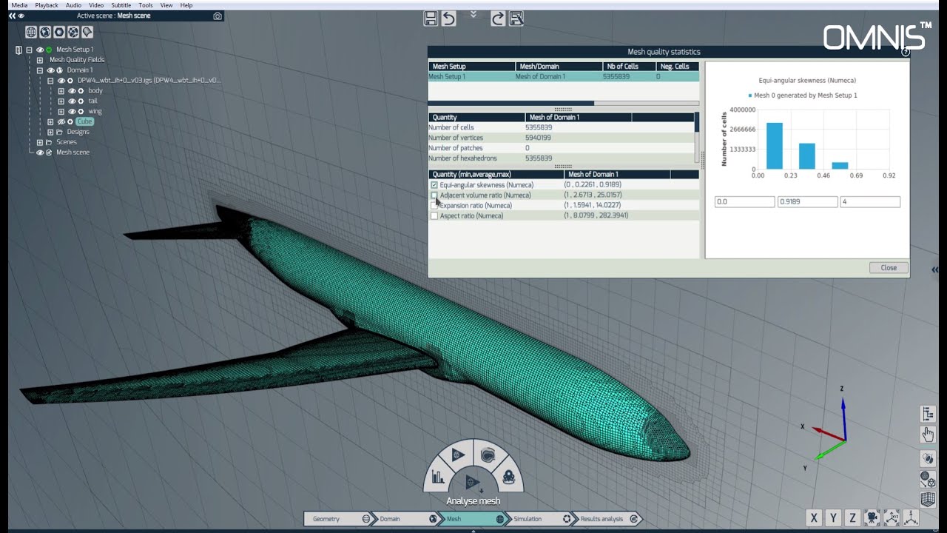Screen dimensions: 947x533
Task: Expand the Scenes folder node
Action: click(40, 142)
